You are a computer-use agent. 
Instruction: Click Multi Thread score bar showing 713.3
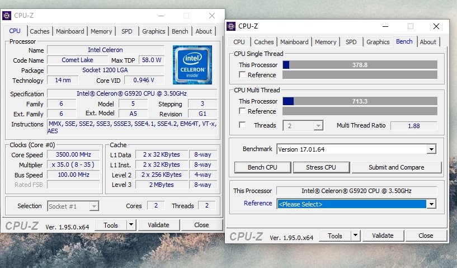coord(360,101)
